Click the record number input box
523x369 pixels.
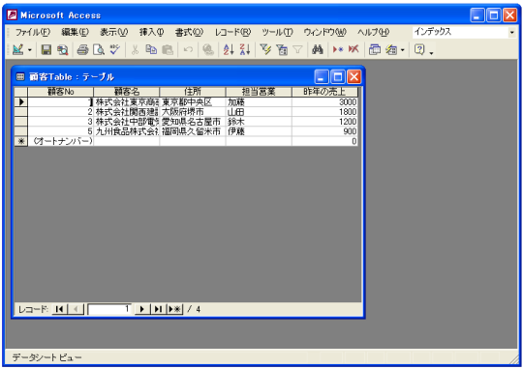[x=109, y=309]
